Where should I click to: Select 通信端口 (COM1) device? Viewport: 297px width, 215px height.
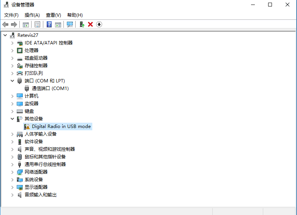tap(50, 89)
